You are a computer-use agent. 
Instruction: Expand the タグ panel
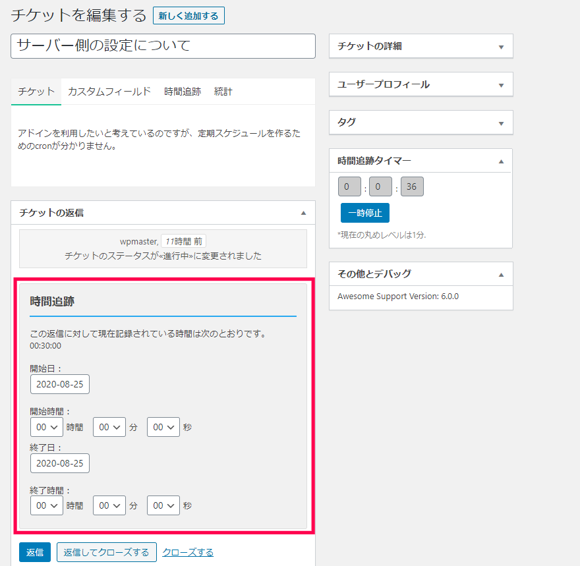(x=500, y=123)
